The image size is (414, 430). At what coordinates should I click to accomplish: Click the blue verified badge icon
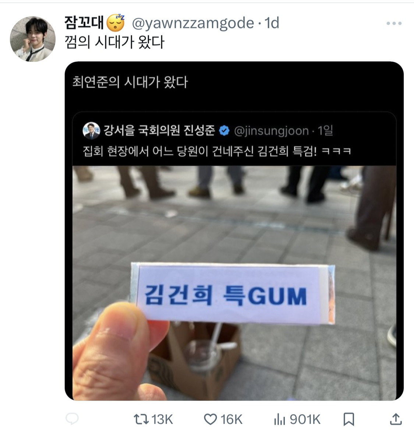click(224, 131)
